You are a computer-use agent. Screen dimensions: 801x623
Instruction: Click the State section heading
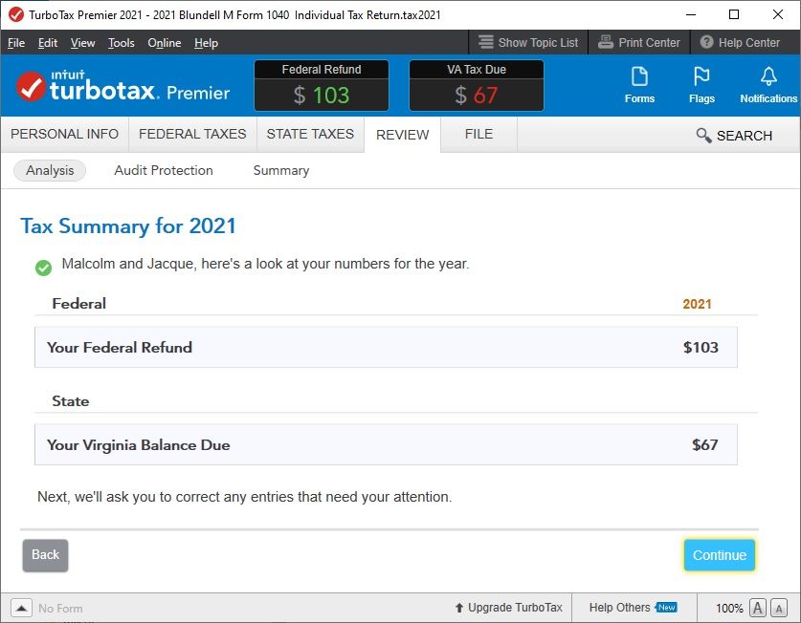(71, 401)
